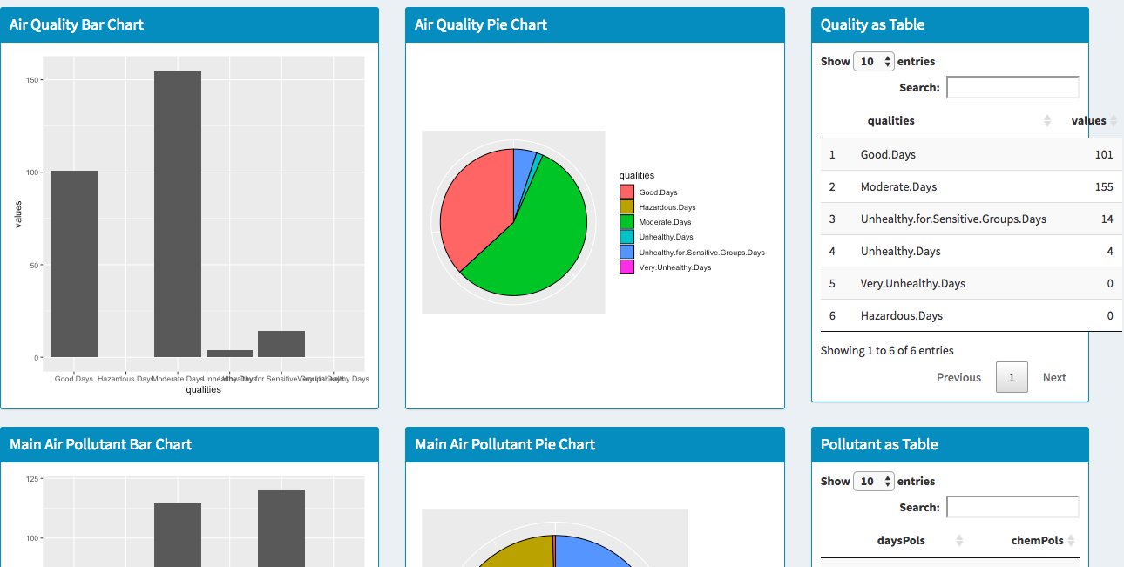
Task: Open the Show entries dropdown in Quality table
Action: (874, 61)
